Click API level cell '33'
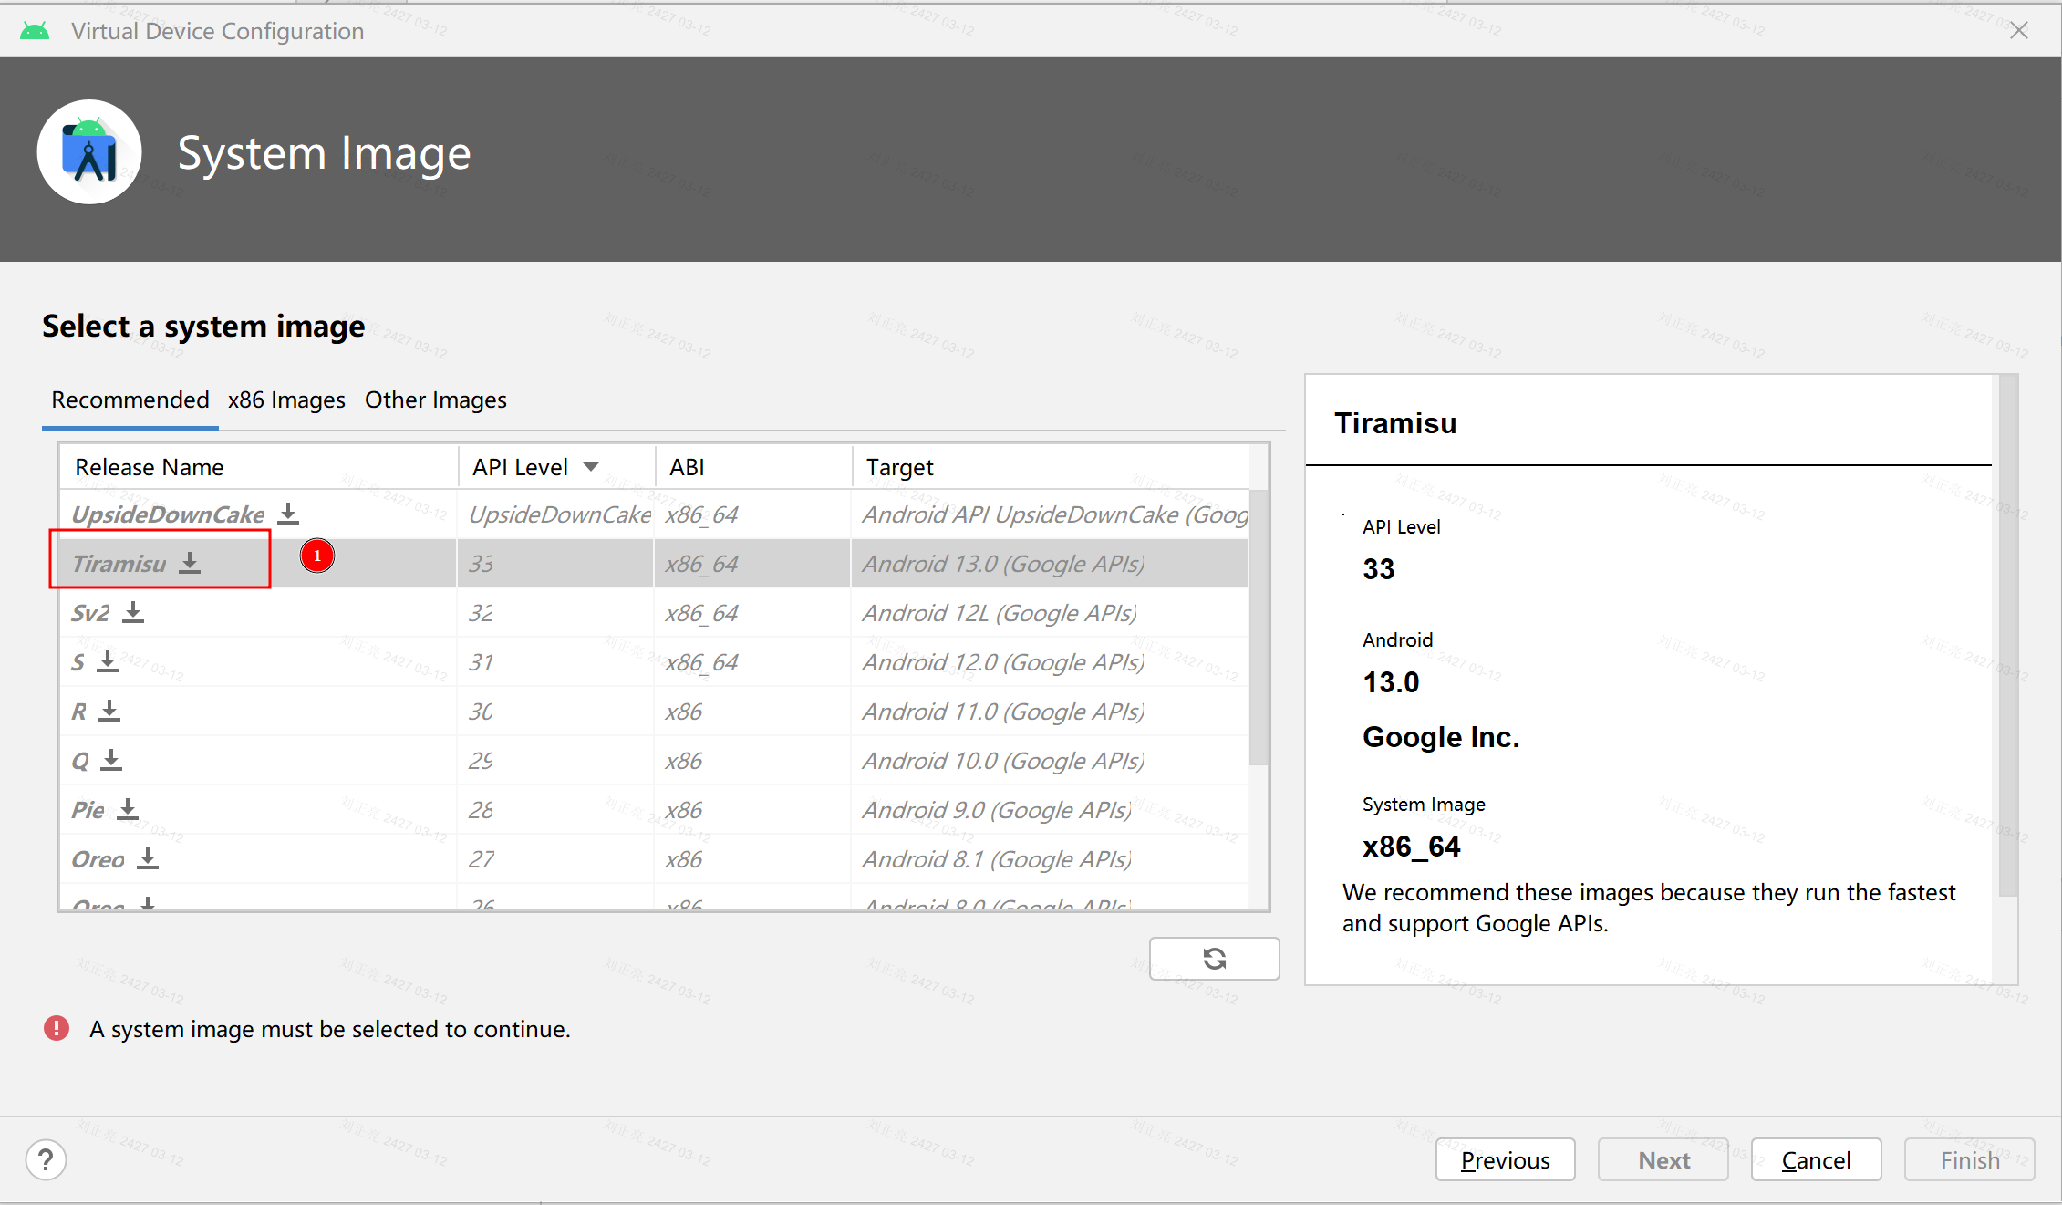The image size is (2062, 1205). [555, 563]
